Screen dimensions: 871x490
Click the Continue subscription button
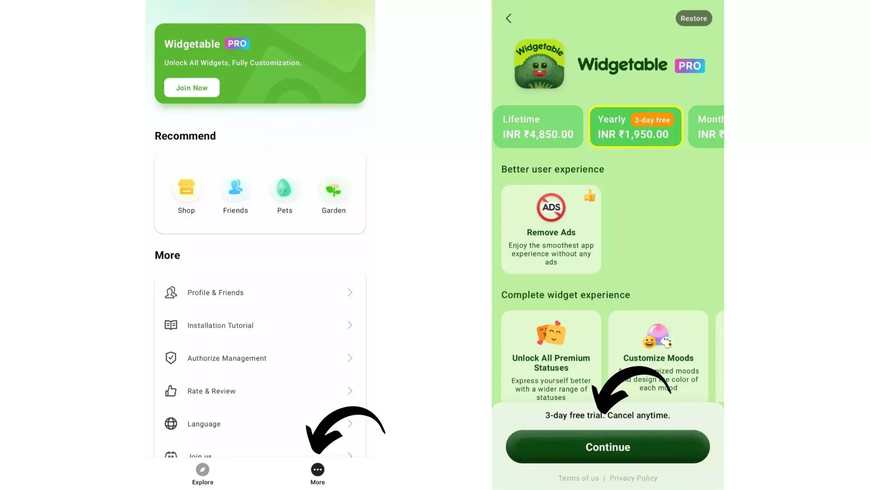pyautogui.click(x=607, y=447)
